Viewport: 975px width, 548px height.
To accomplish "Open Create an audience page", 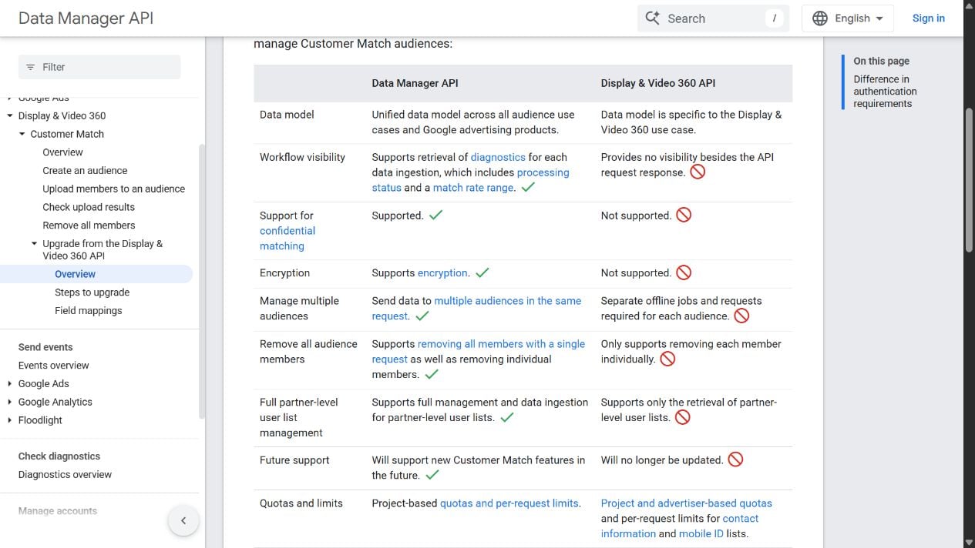I will pyautogui.click(x=85, y=171).
